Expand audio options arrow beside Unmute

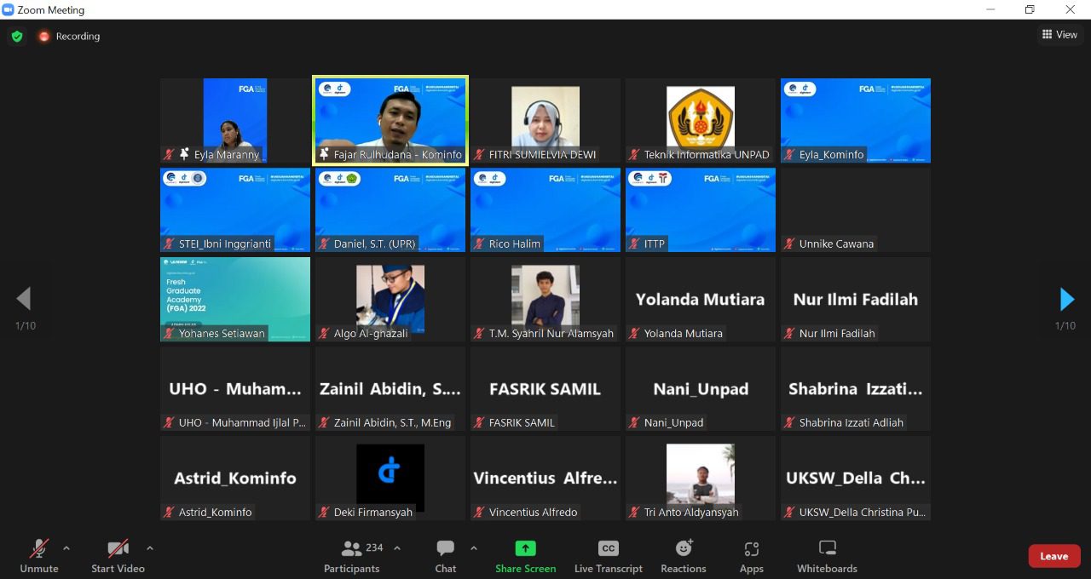point(66,548)
